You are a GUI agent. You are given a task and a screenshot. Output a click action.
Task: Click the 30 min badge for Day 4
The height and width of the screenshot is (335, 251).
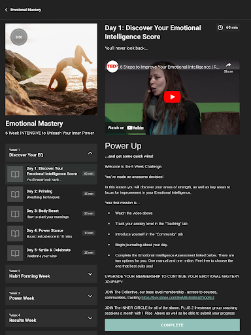(x=89, y=233)
